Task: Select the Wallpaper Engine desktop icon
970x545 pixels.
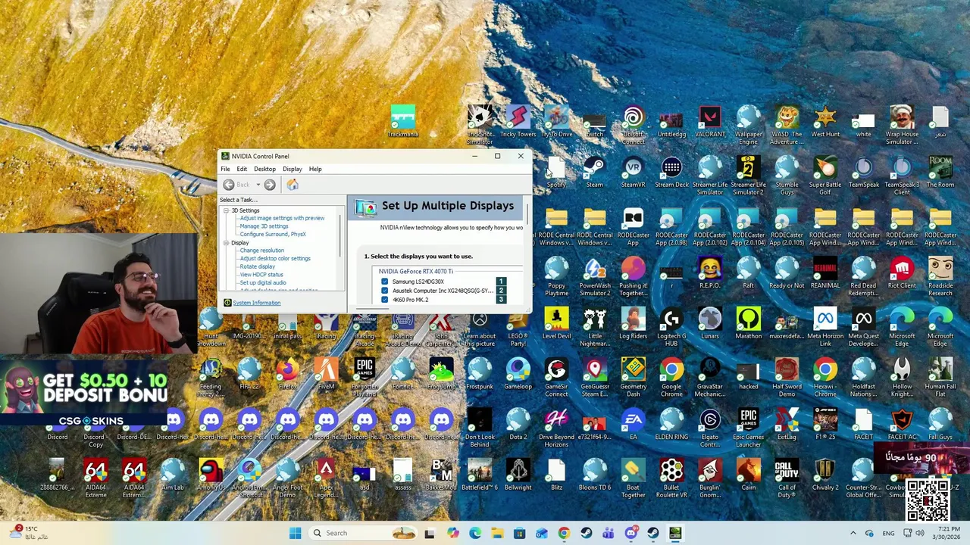Action: 748,126
